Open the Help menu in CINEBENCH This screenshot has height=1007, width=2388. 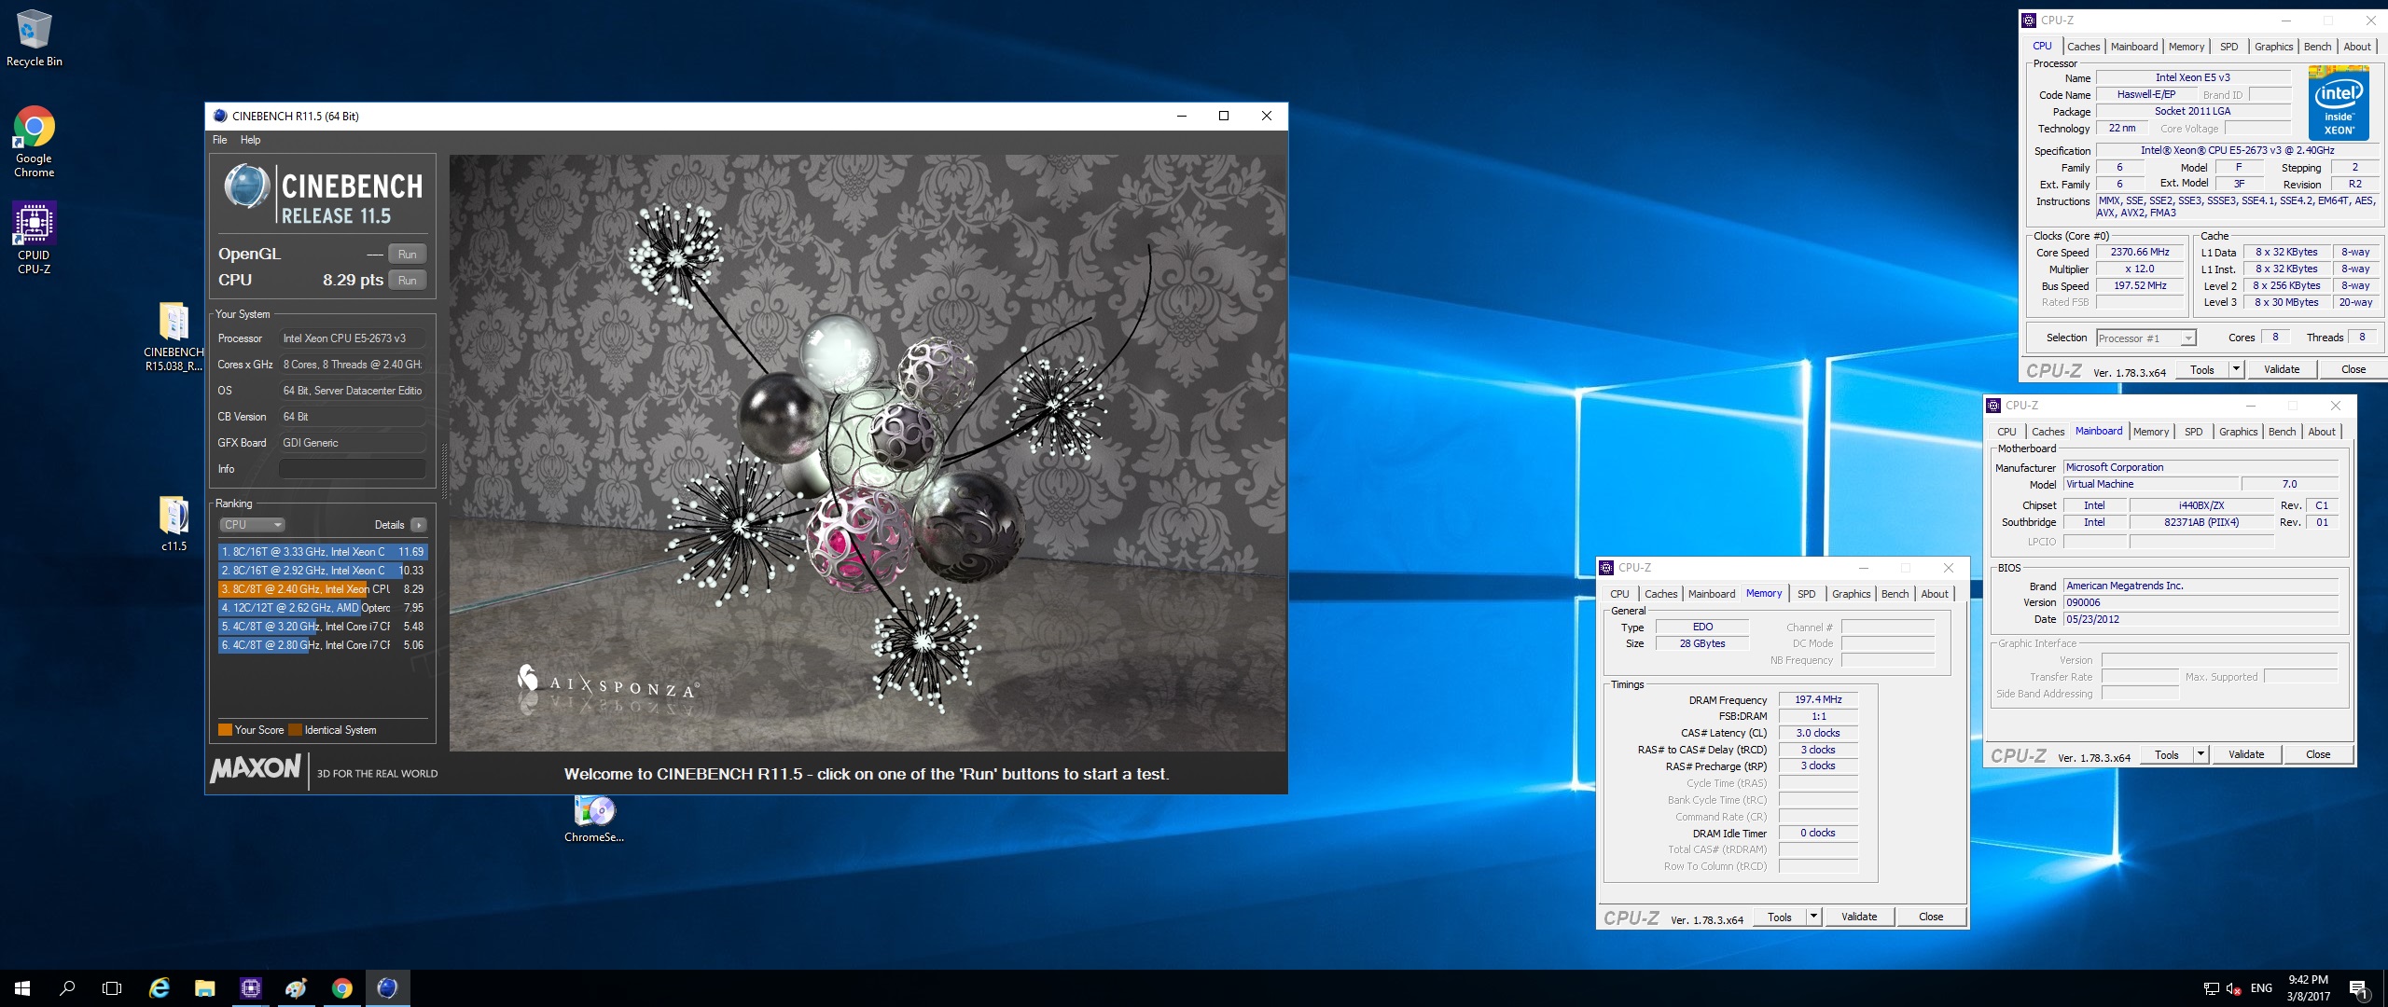coord(250,140)
